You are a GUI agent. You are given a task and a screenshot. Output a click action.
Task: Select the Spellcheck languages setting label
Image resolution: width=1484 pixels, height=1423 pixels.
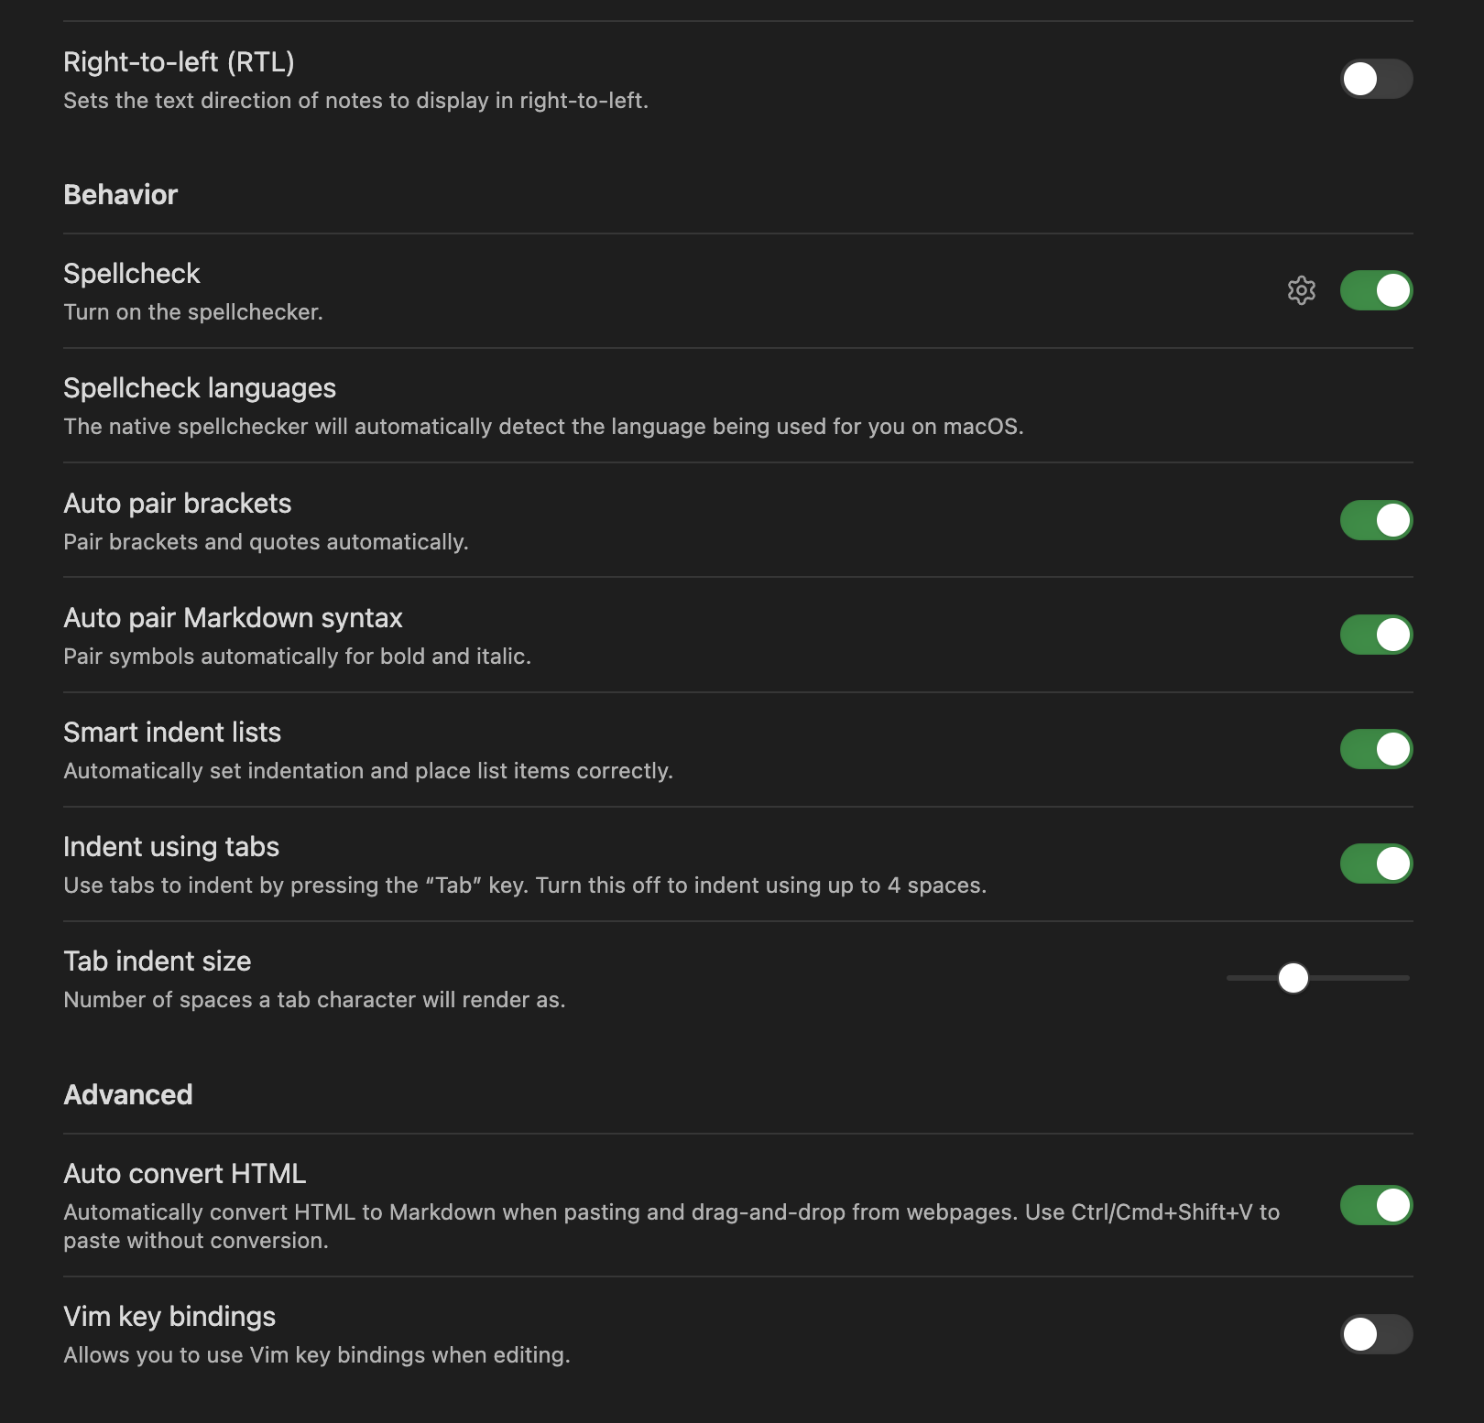point(200,388)
